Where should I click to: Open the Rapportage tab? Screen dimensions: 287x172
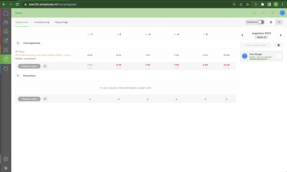(61, 22)
